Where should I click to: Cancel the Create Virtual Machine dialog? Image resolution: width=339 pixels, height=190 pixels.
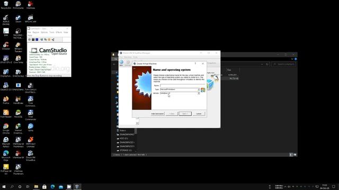[199, 114]
